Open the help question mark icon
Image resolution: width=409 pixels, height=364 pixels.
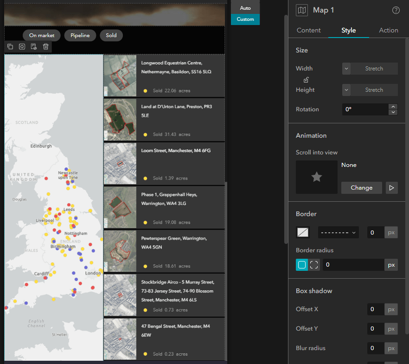click(x=396, y=10)
